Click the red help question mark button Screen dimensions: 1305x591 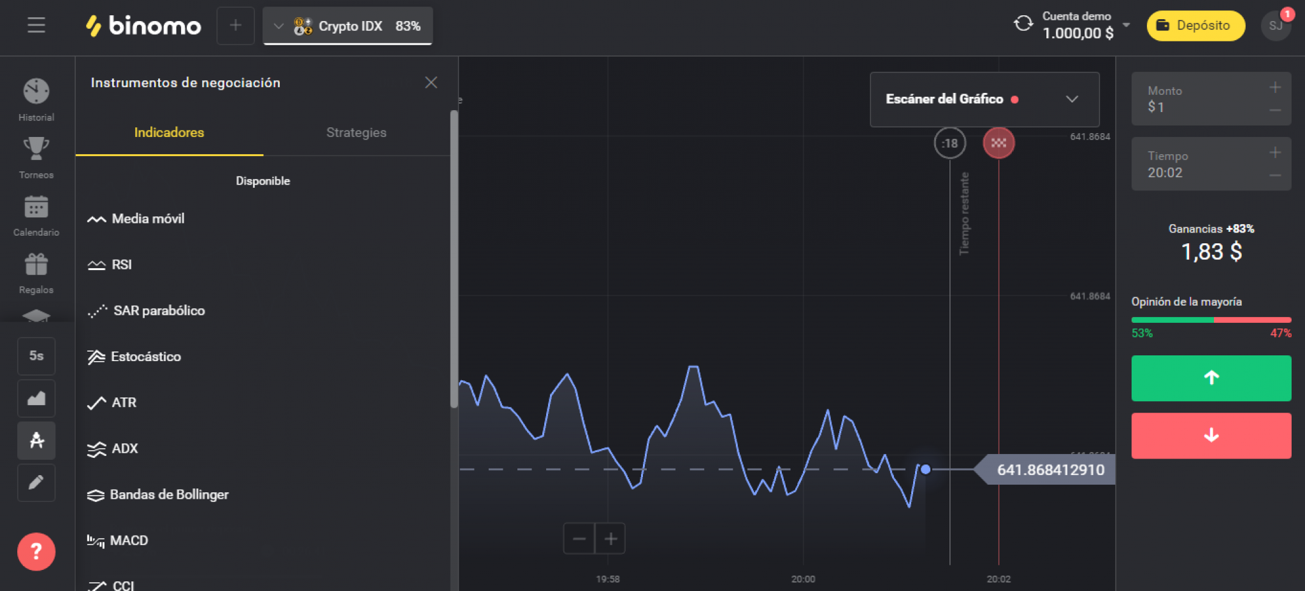point(36,552)
